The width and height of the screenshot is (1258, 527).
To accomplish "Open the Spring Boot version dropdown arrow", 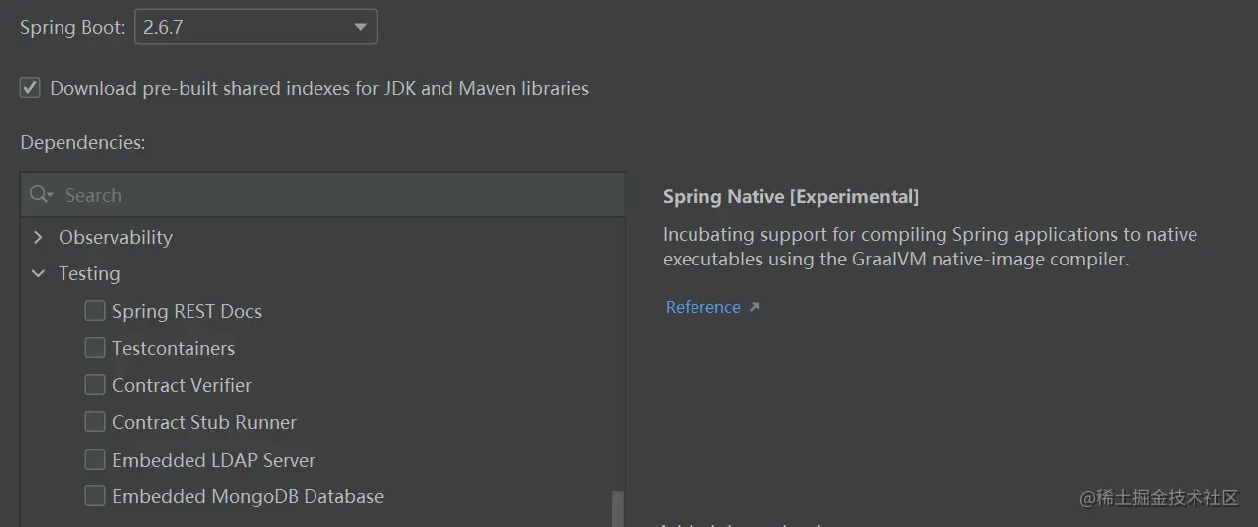I will click(x=361, y=28).
